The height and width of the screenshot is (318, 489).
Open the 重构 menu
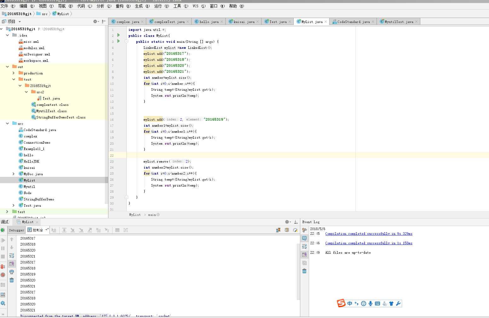[123, 6]
